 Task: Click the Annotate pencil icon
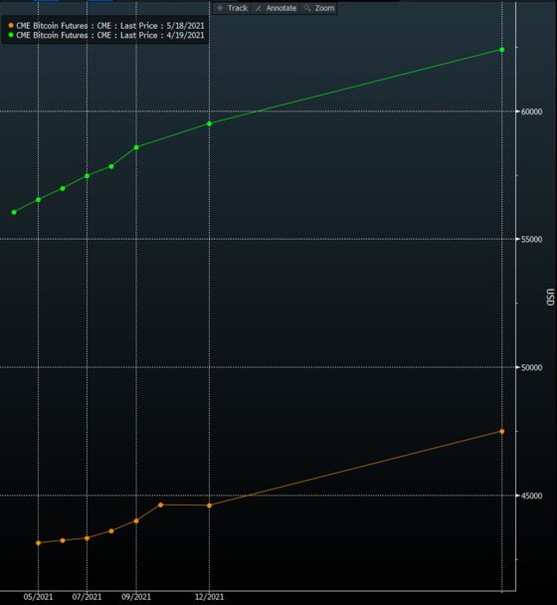pyautogui.click(x=258, y=8)
